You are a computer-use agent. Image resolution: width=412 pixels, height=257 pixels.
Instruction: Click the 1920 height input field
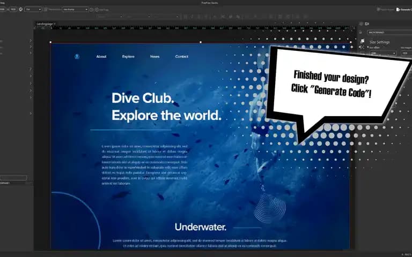13,10
